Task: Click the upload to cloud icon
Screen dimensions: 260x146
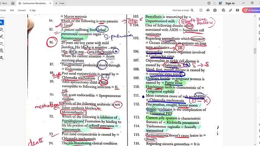Action: [x=208, y=10]
